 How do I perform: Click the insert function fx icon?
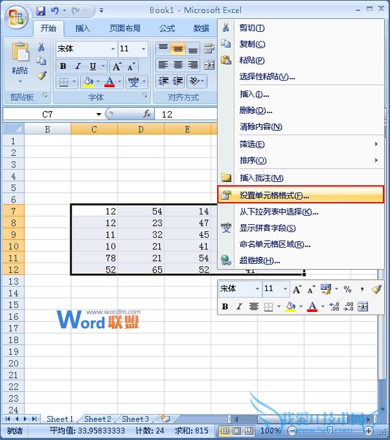(x=147, y=114)
